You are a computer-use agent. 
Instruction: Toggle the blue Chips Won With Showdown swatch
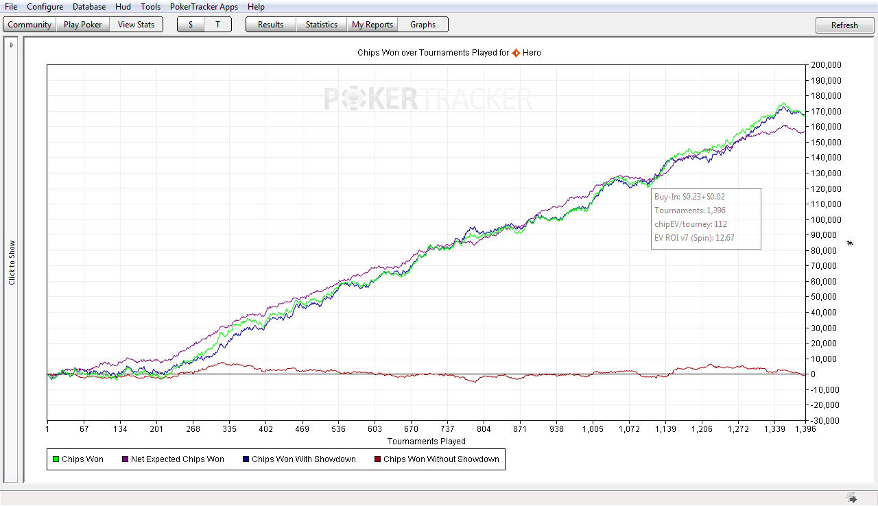pos(246,459)
